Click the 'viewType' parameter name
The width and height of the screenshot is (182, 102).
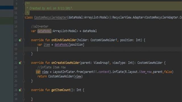click(119, 63)
